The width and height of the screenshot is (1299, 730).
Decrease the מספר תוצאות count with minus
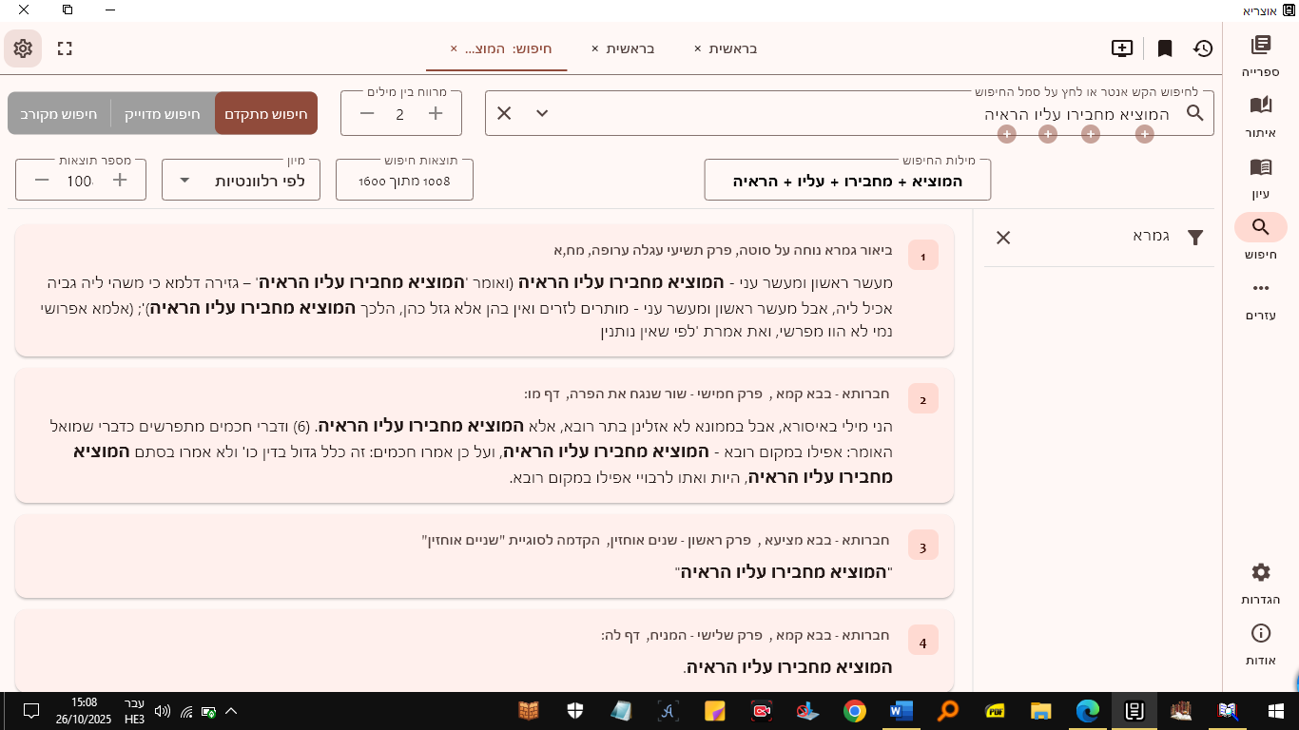[x=42, y=181]
